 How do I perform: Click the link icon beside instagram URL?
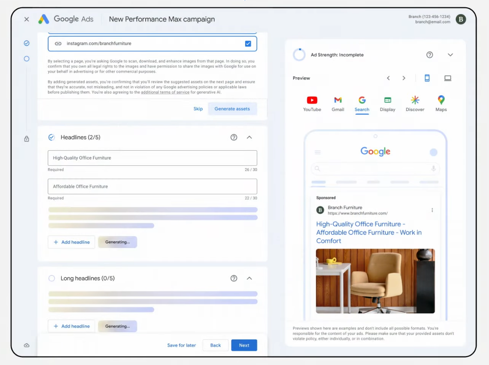click(x=58, y=44)
